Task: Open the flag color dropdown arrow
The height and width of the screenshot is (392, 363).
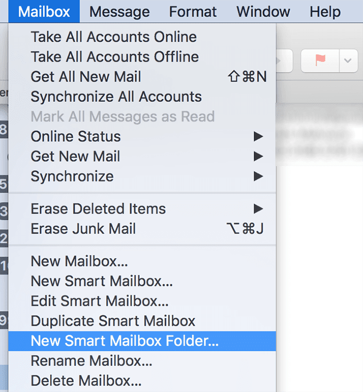Action: [348, 61]
